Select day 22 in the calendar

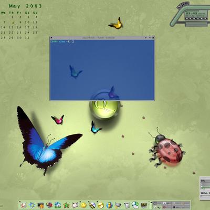(x=11, y=33)
